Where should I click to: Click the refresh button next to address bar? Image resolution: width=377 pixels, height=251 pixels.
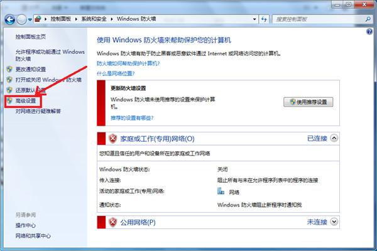[264, 19]
